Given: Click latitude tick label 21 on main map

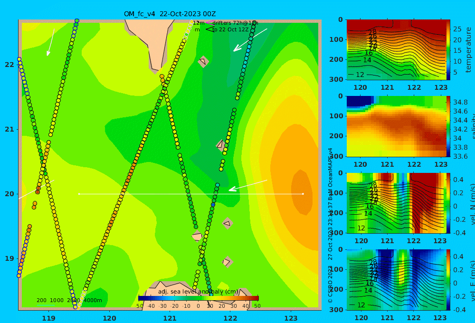Looking at the screenshot, I should (9, 129).
